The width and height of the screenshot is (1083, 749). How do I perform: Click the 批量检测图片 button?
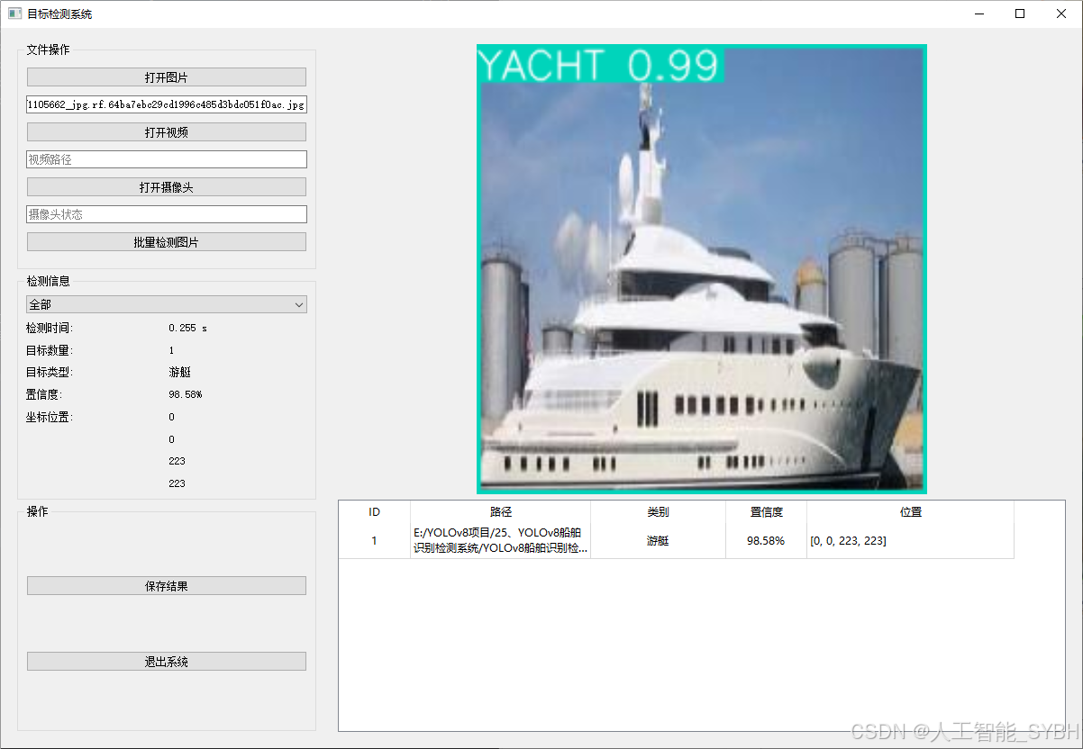click(x=167, y=242)
